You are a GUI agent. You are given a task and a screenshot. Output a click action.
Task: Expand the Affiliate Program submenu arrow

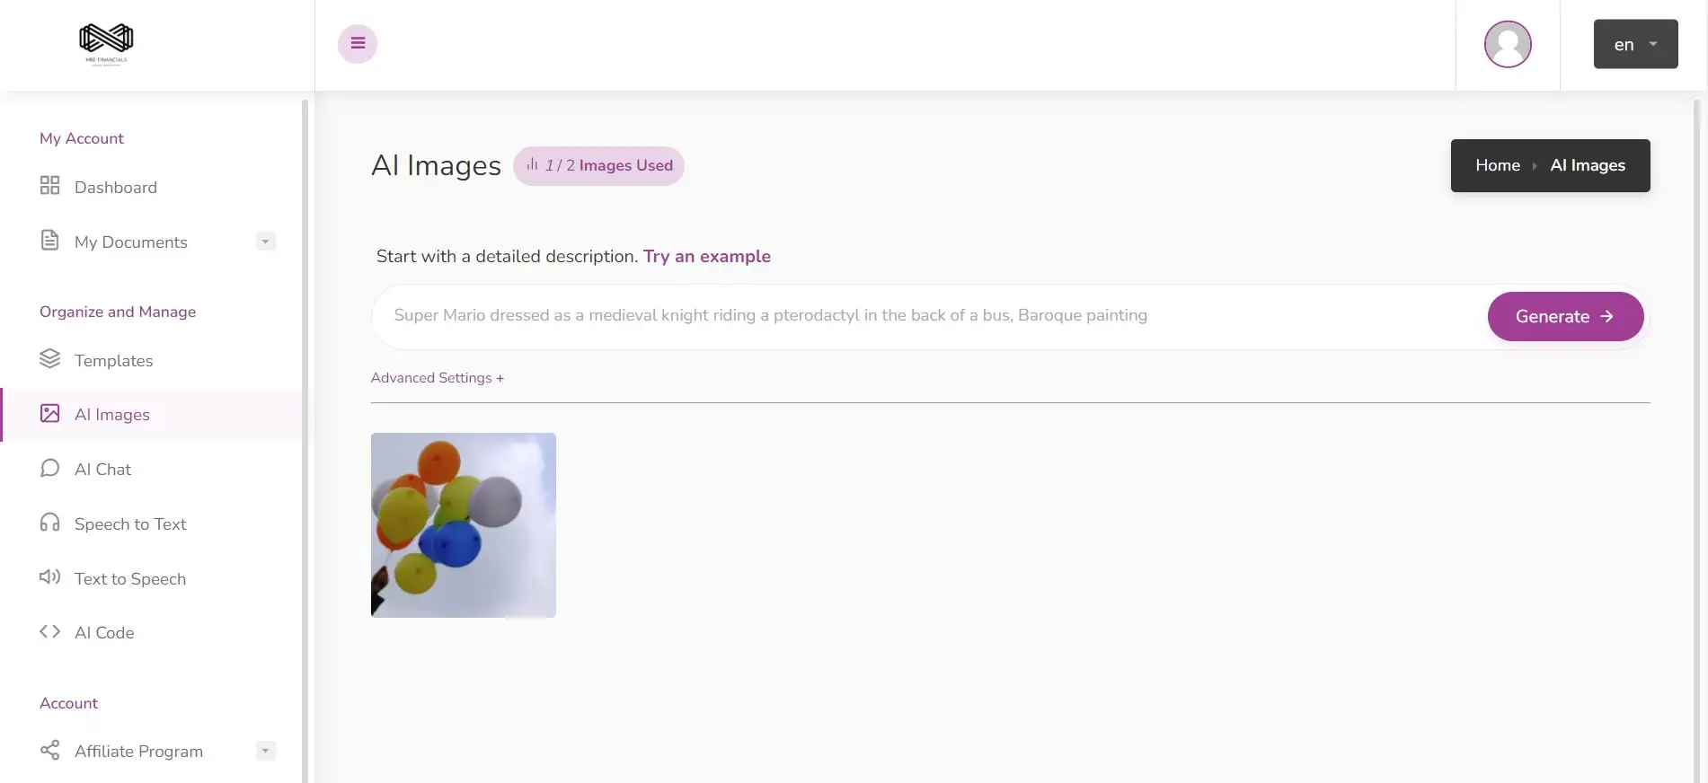point(265,751)
